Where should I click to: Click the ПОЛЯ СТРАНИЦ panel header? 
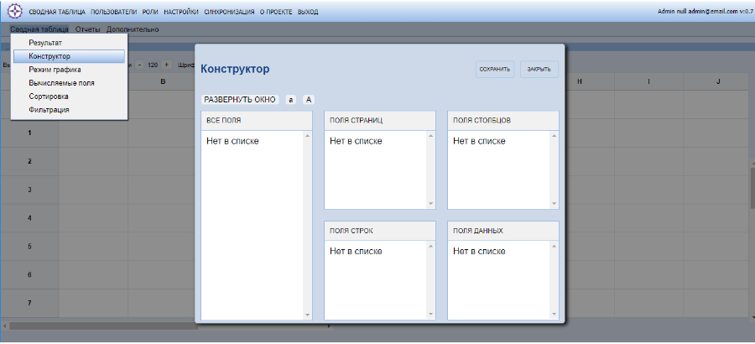[x=380, y=121]
